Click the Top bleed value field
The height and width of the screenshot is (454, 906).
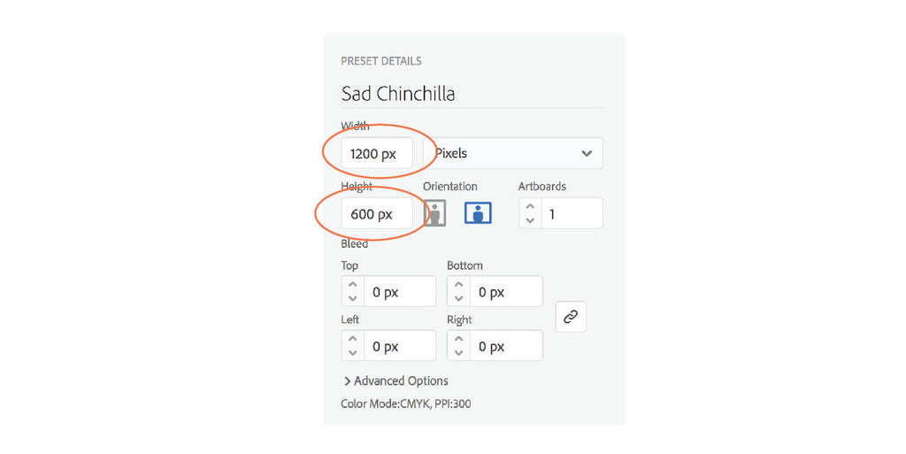[x=399, y=292]
